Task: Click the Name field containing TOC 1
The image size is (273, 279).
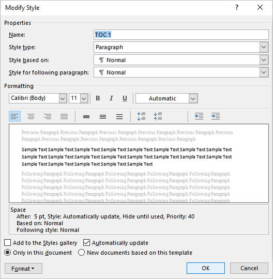Action: click(181, 35)
